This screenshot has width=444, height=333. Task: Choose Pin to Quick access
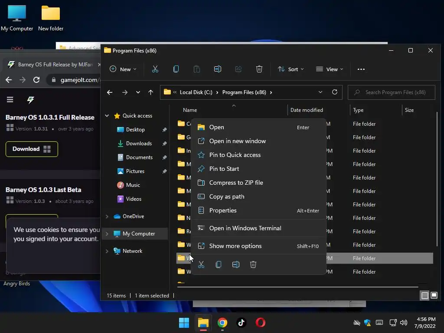(x=258, y=155)
